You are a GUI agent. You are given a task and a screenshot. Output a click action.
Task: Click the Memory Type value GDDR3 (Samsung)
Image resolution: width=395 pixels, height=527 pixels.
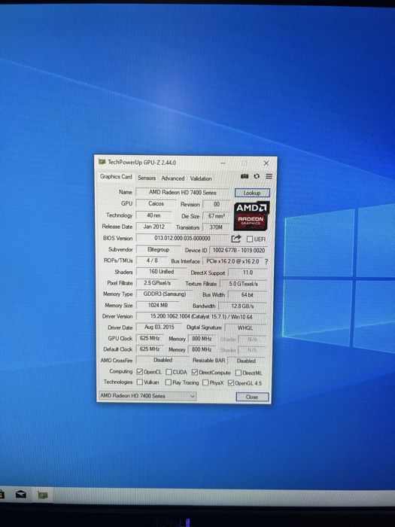pos(165,294)
